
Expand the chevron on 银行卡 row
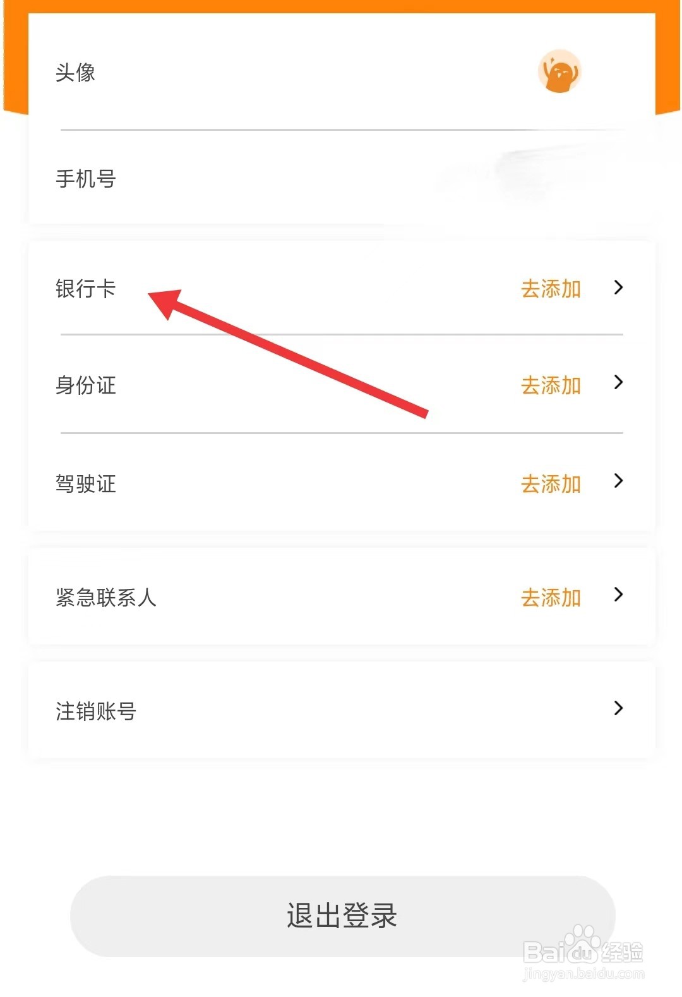[618, 287]
